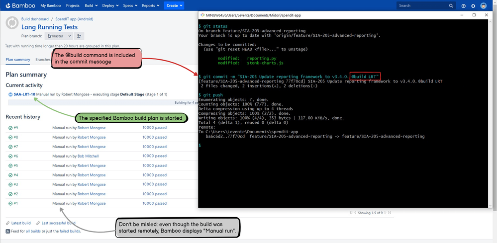Open administration gear icon
Screen dimensions: 497x243
(473, 5)
